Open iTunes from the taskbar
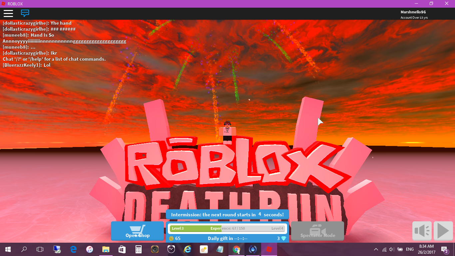Image resolution: width=455 pixels, height=256 pixels. pyautogui.click(x=90, y=249)
